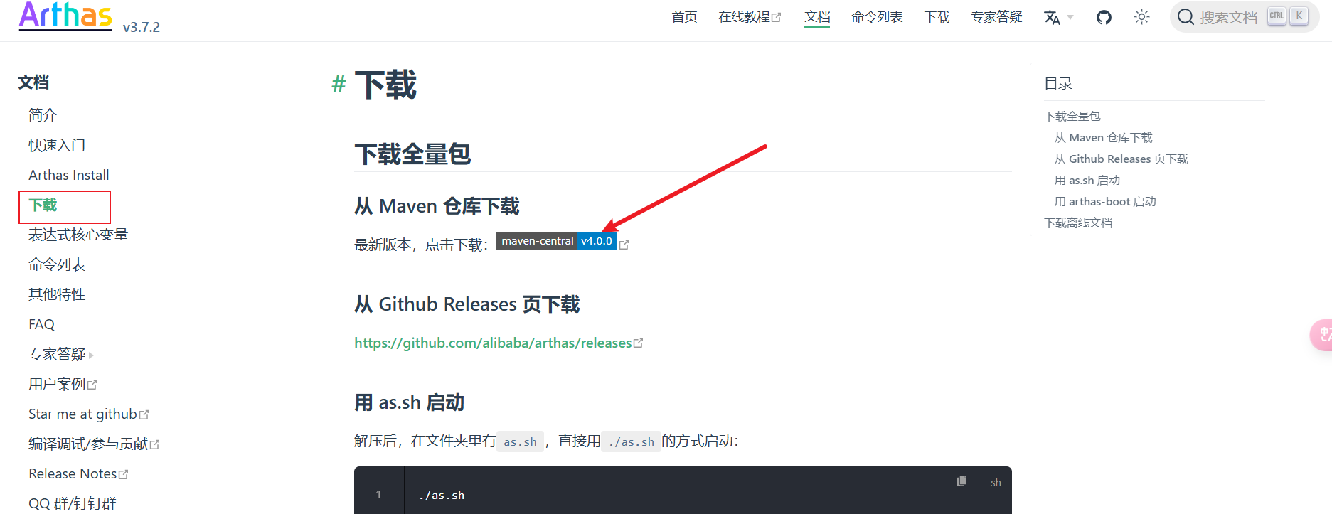Image resolution: width=1332 pixels, height=514 pixels.
Task: Click the Arthas logo
Action: (x=65, y=16)
